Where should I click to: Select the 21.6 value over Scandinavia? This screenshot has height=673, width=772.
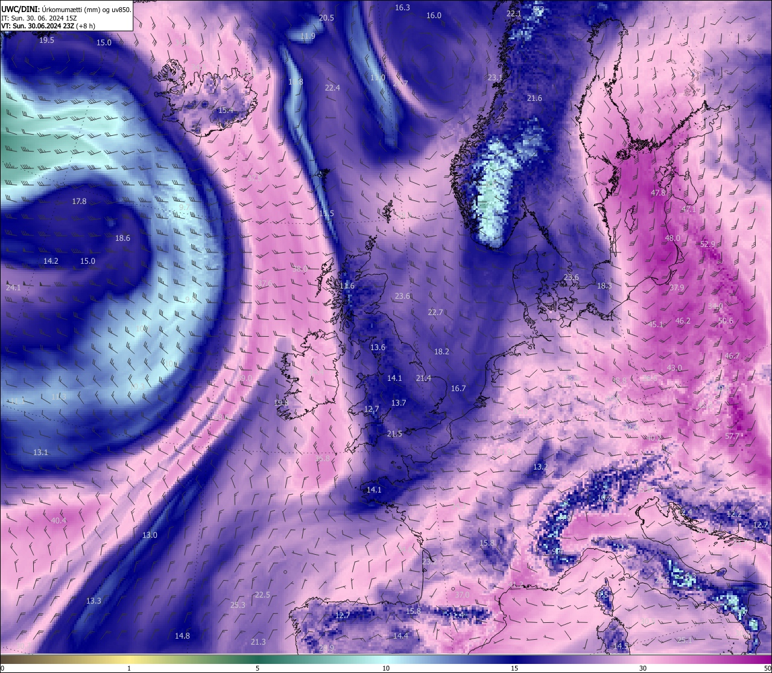click(534, 98)
